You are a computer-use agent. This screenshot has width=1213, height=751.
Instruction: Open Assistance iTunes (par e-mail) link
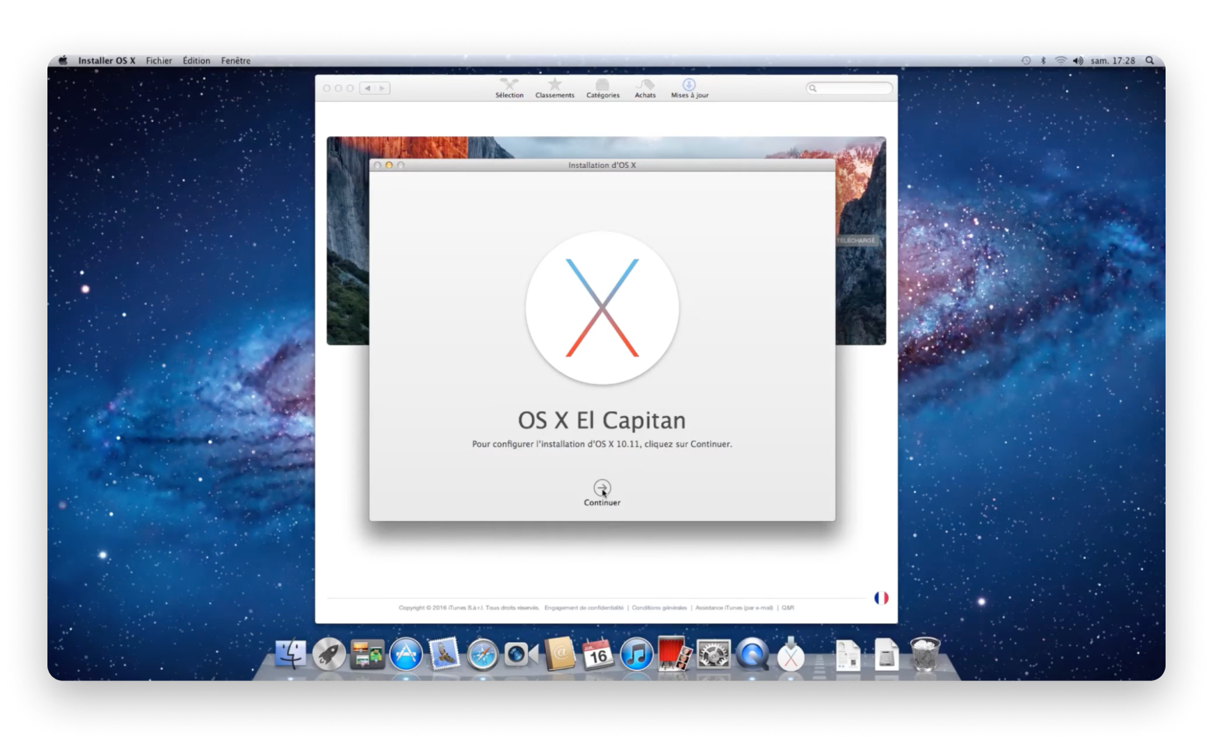point(734,608)
